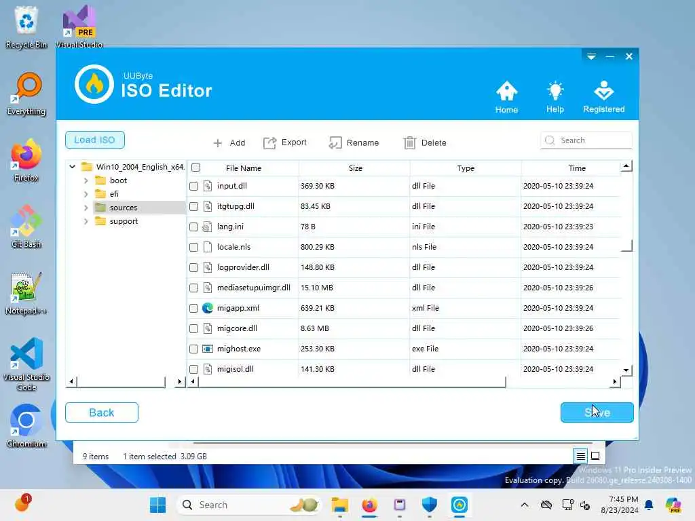Open the clock showing 7:45 PM
This screenshot has height=521, width=695.
(x=620, y=505)
